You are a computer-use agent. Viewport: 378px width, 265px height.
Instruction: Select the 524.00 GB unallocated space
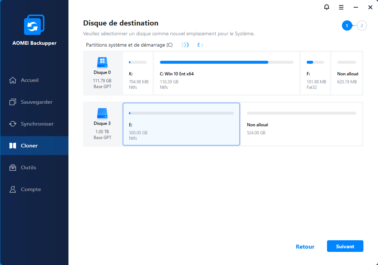coord(302,124)
